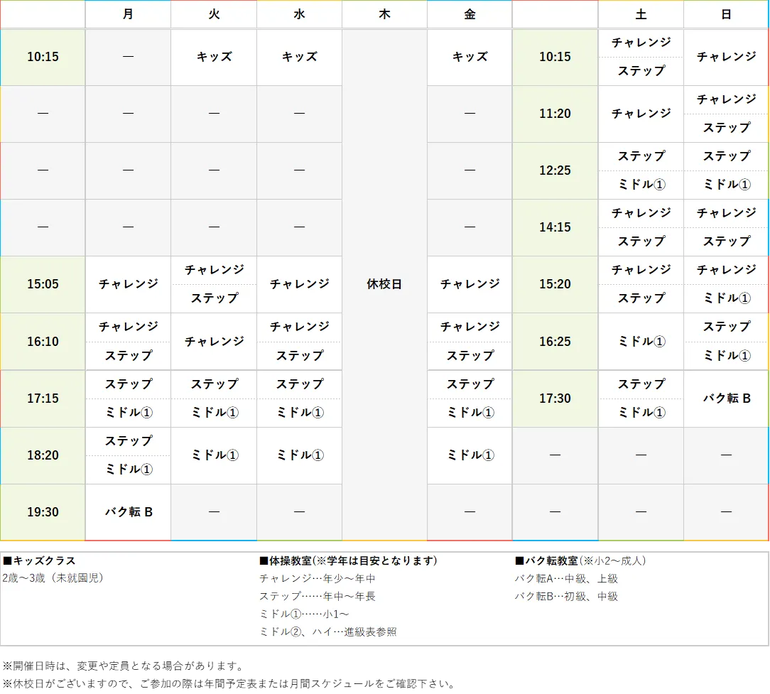
Task: Click the 木 column's 休校日 cell
Action: 384,284
